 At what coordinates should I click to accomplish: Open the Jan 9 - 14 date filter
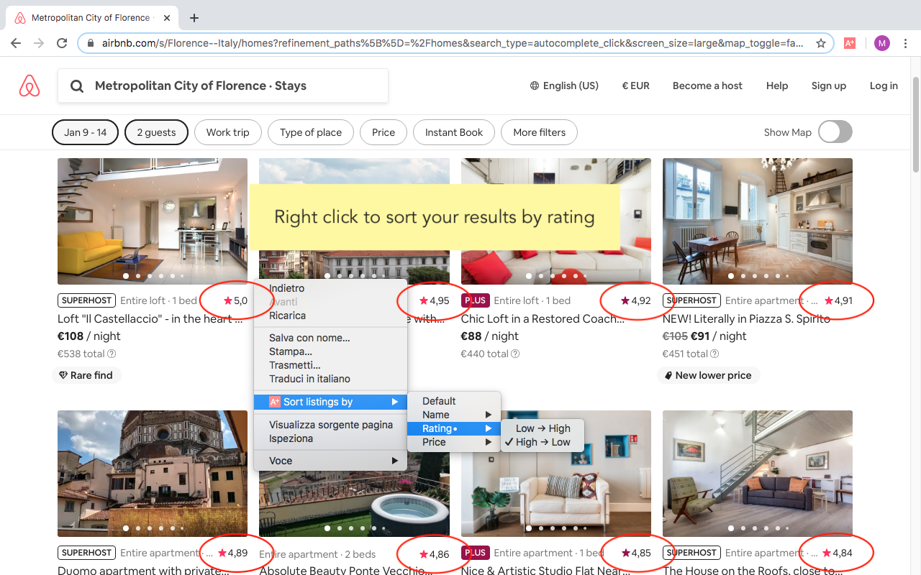[x=86, y=132]
